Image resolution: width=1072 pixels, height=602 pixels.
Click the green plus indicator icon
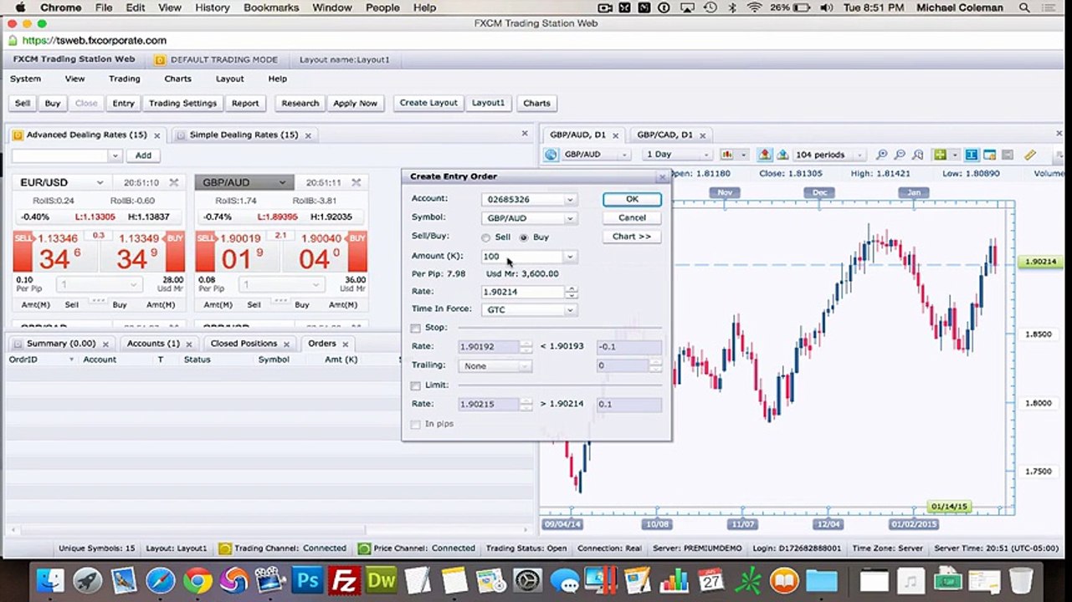(x=940, y=155)
